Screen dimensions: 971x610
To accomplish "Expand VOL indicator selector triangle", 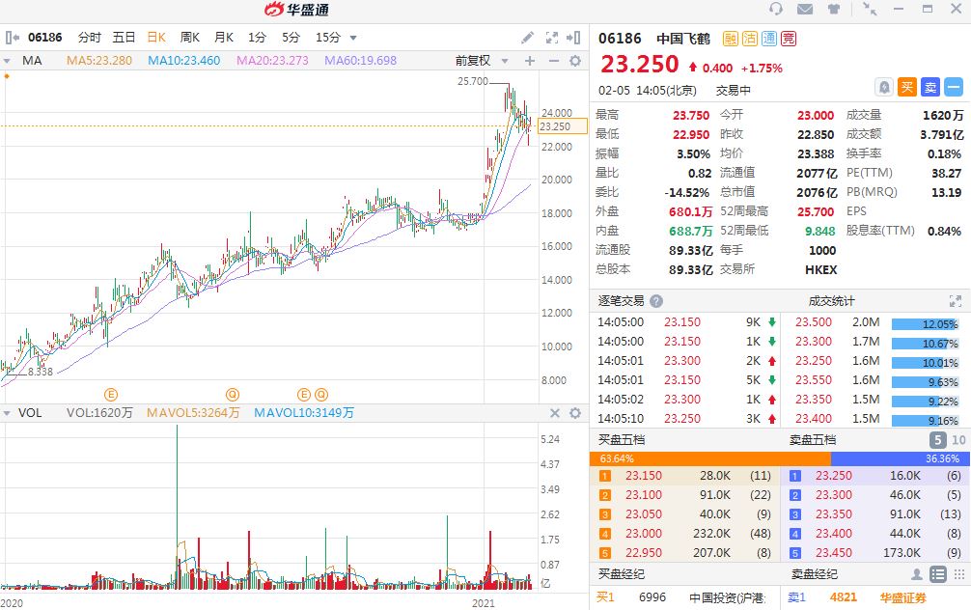I will tap(7, 413).
